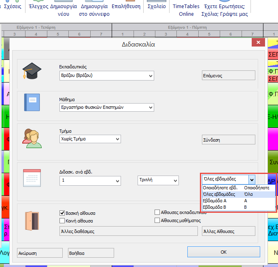Expand the Τριπλή lesson length dropdown
Image resolution: width=278 pixels, height=267 pixels.
(x=175, y=180)
